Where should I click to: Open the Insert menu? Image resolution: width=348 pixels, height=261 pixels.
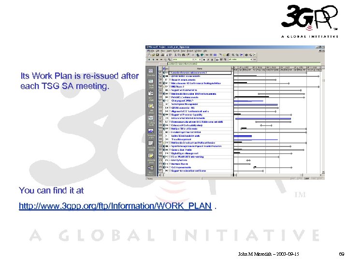tap(169, 51)
